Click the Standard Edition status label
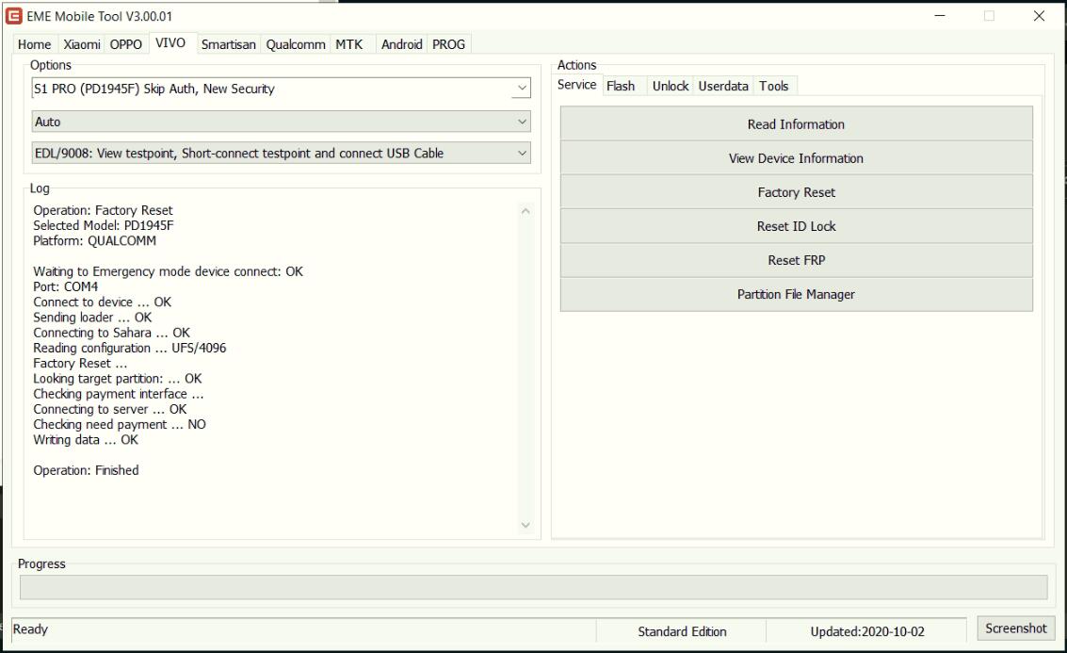Image resolution: width=1067 pixels, height=653 pixels. tap(682, 632)
